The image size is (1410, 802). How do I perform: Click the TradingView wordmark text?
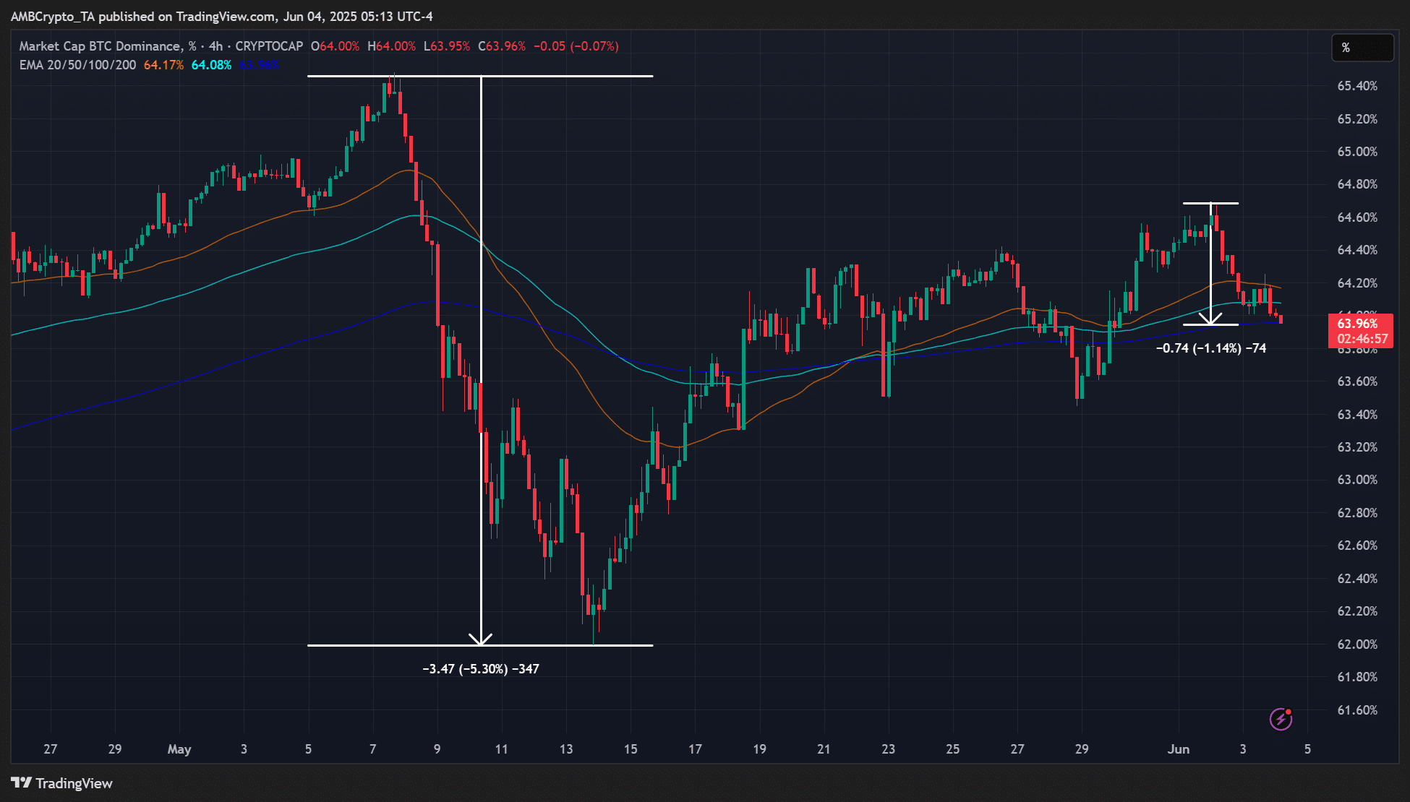point(74,783)
